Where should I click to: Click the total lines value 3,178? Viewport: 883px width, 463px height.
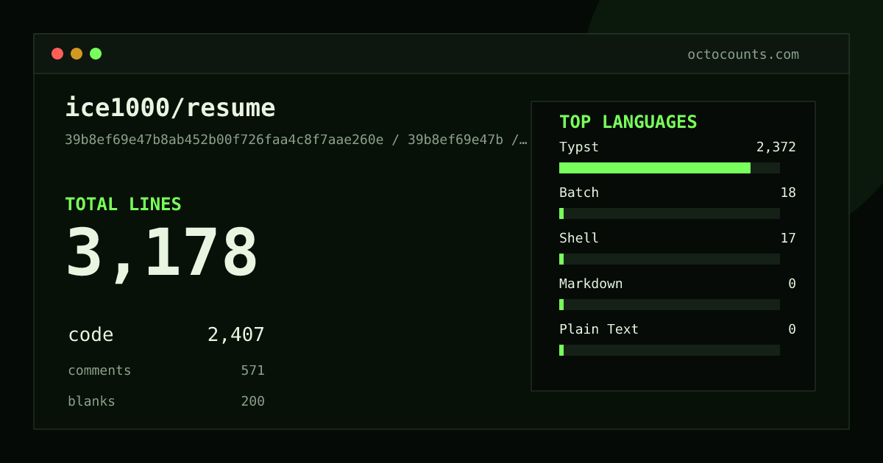[162, 254]
